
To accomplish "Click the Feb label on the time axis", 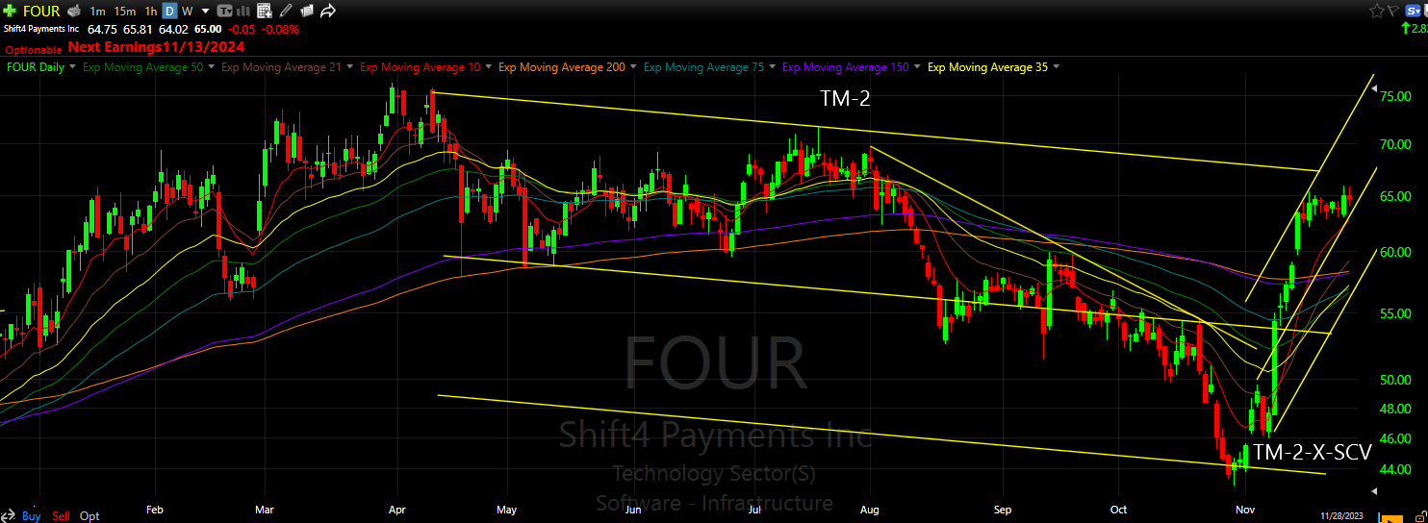I will (154, 509).
